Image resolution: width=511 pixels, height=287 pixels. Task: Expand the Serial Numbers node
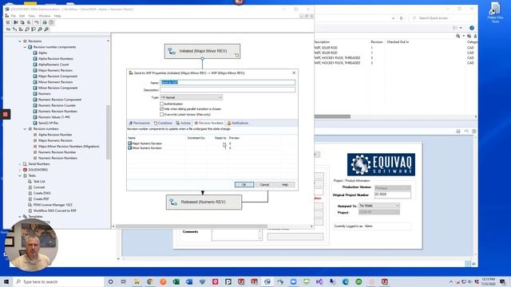(x=20, y=164)
